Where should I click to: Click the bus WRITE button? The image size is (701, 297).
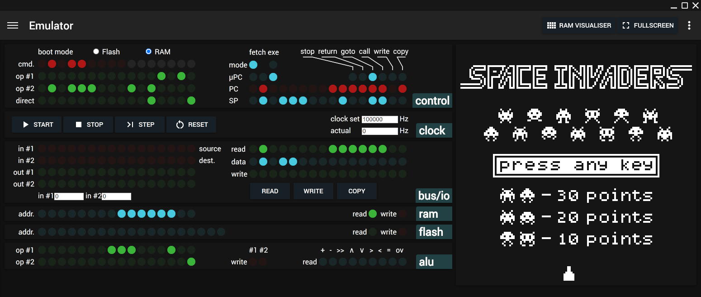click(313, 191)
